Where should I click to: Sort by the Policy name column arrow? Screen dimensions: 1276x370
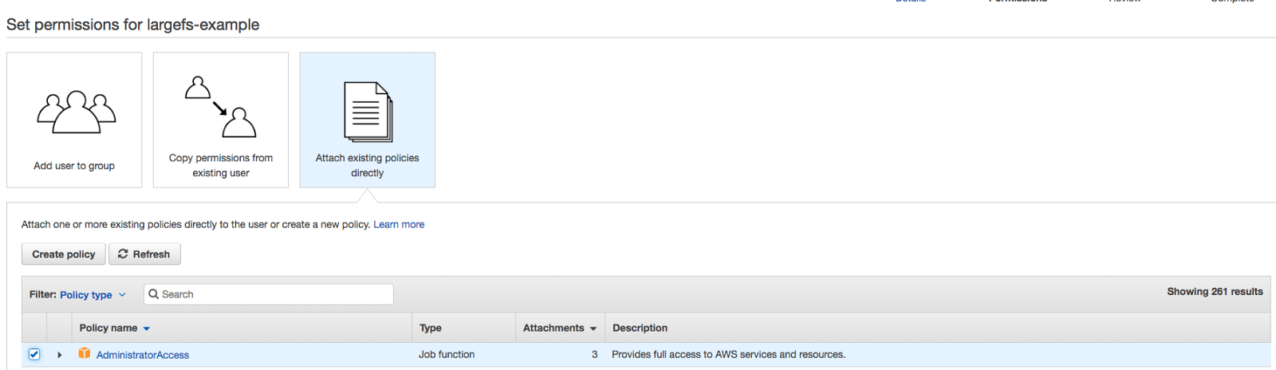147,329
